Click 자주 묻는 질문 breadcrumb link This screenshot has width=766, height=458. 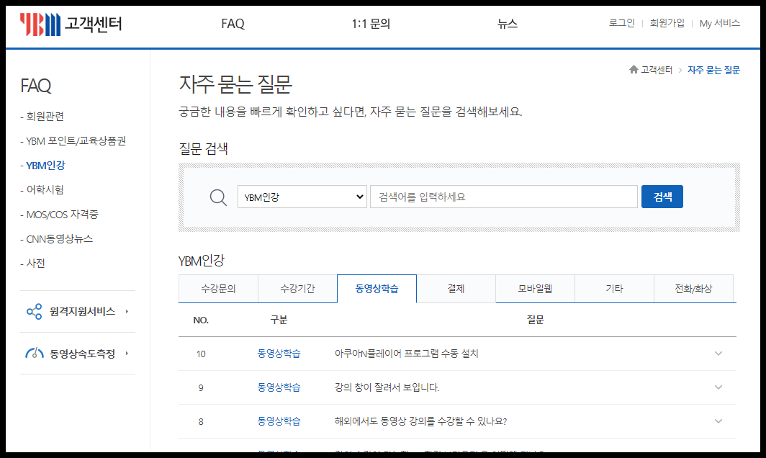[x=713, y=70]
